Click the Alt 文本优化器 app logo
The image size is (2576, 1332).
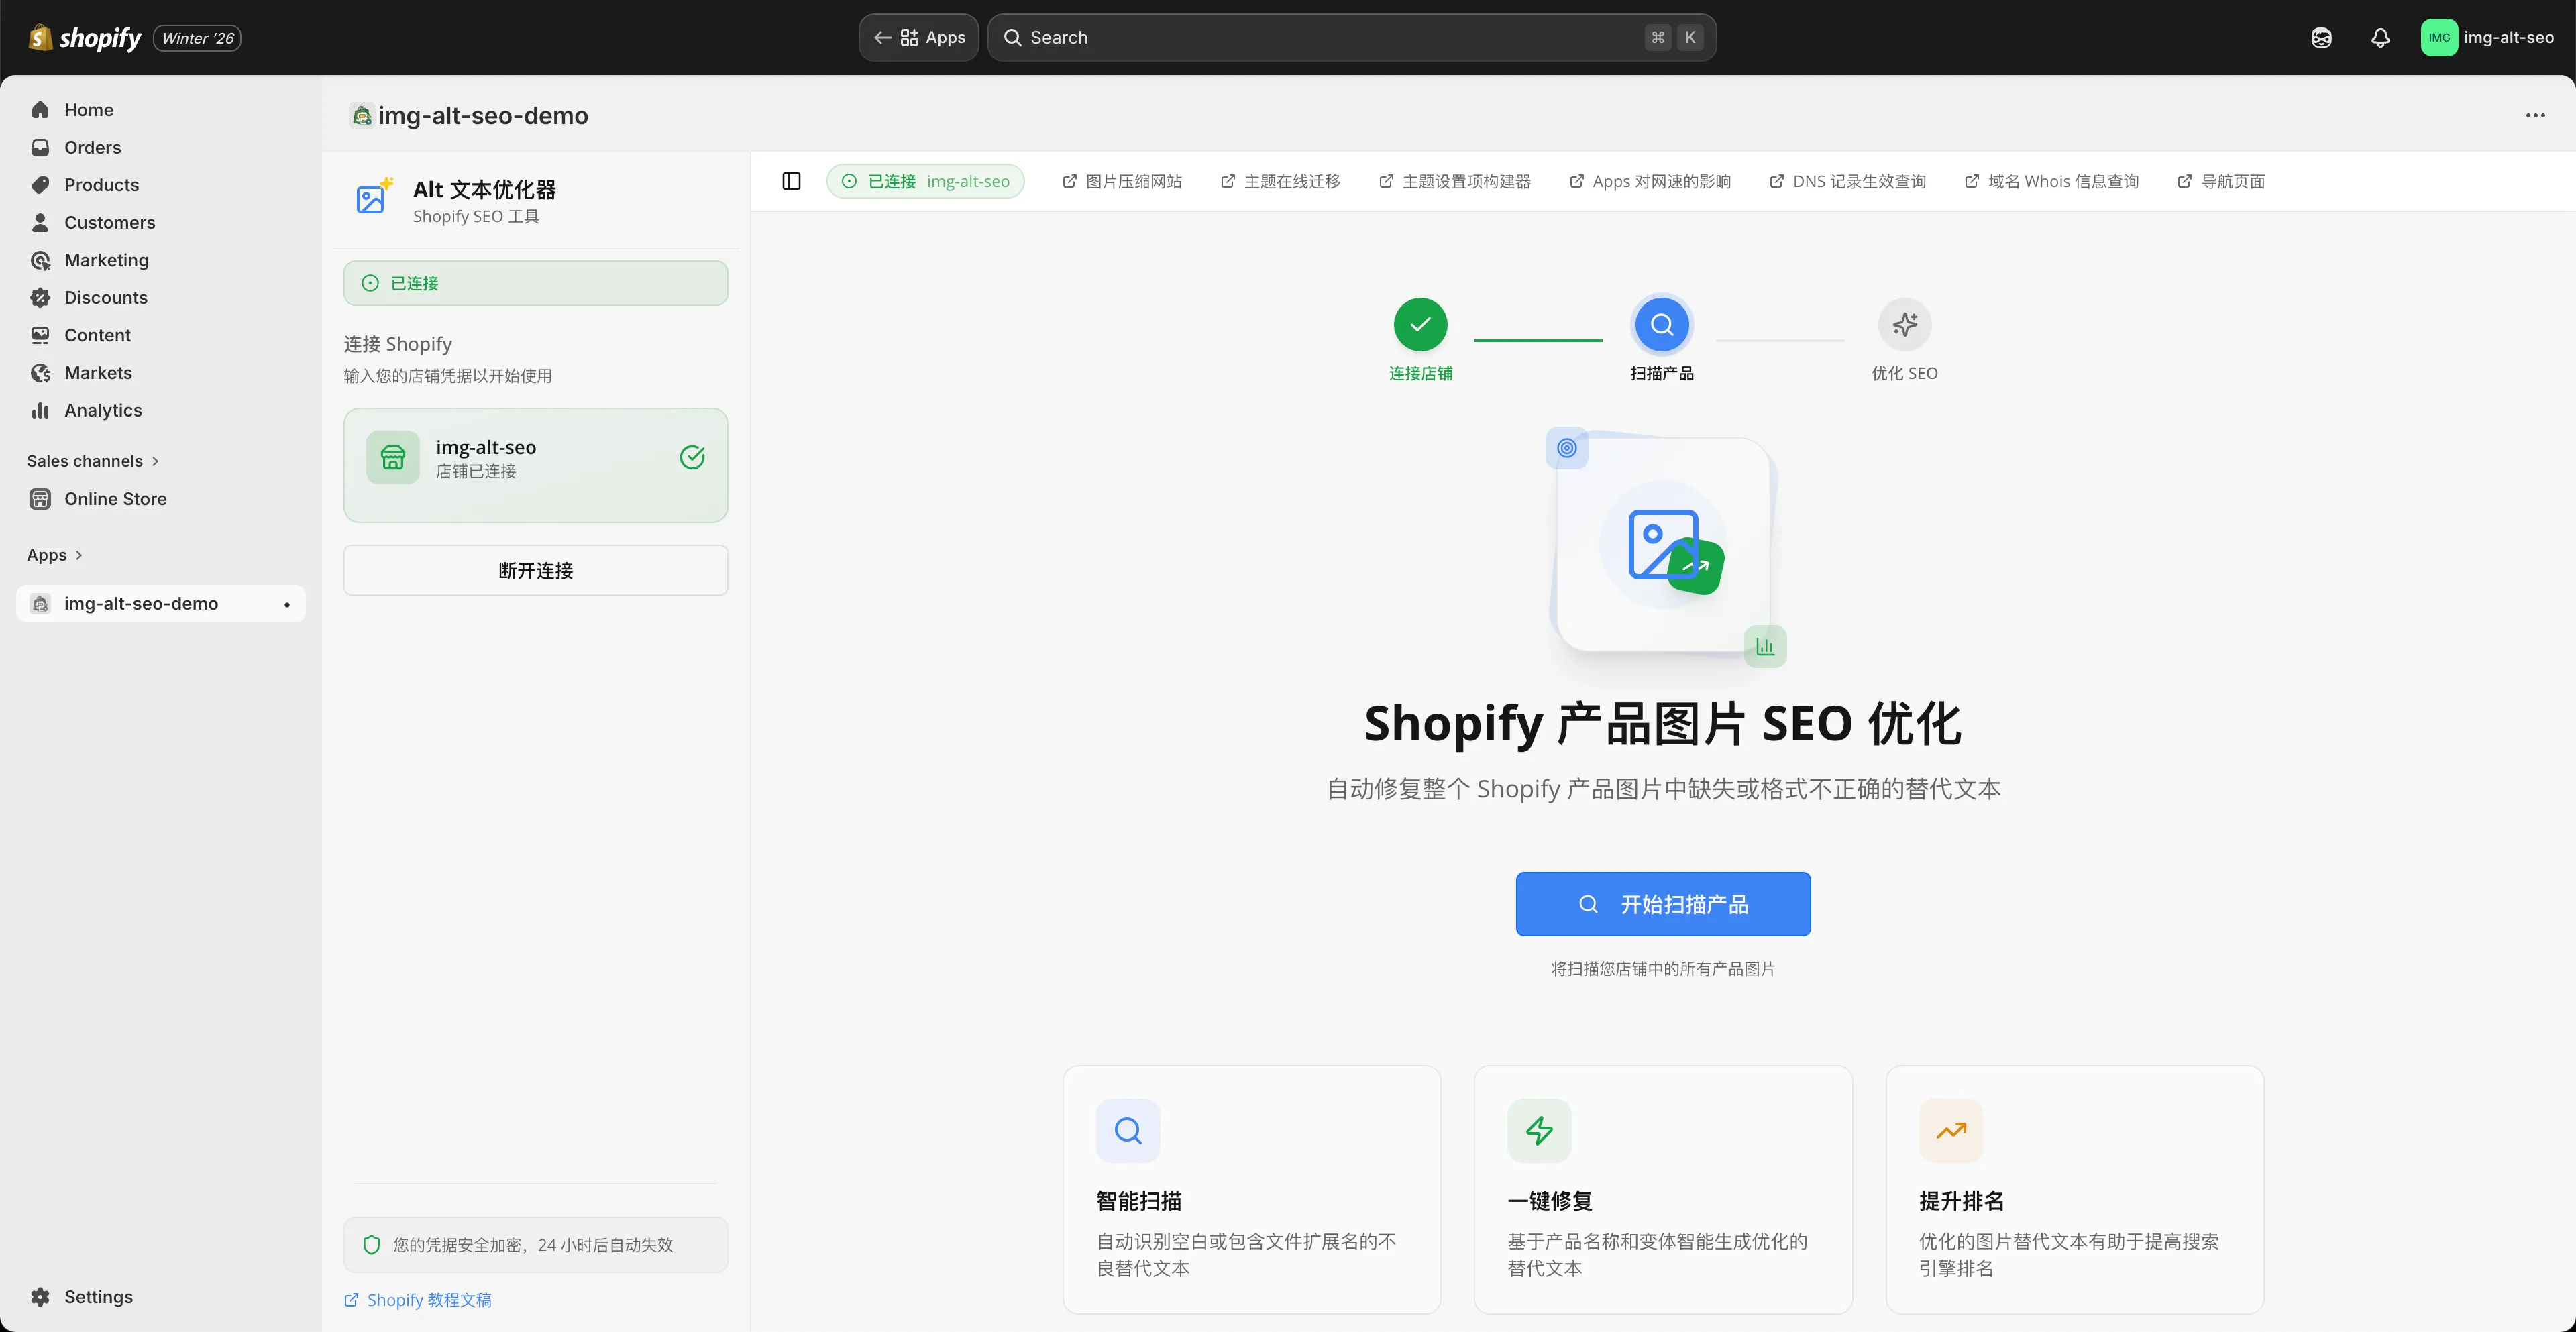(374, 198)
